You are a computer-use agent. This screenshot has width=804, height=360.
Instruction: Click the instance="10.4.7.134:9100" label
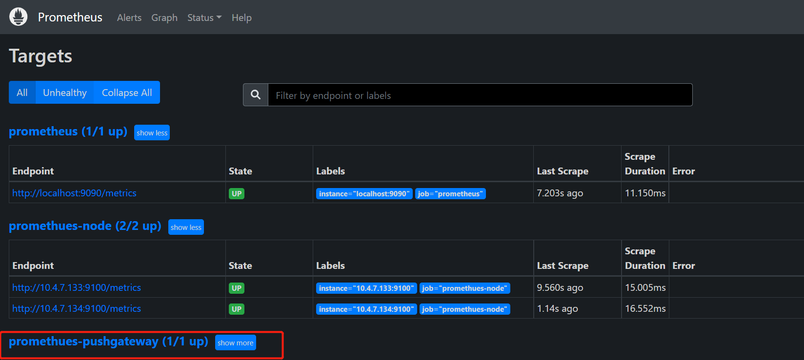tap(366, 309)
